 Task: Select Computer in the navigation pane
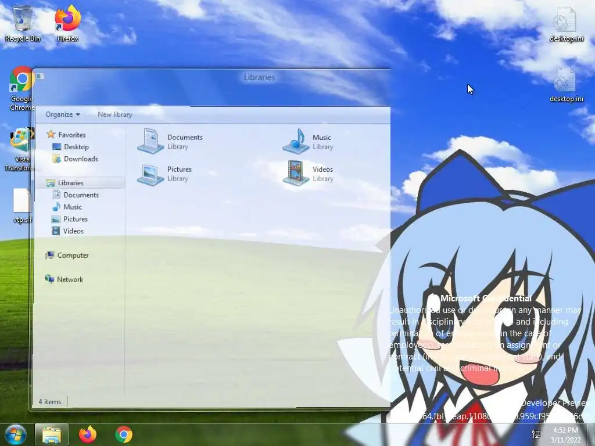73,256
